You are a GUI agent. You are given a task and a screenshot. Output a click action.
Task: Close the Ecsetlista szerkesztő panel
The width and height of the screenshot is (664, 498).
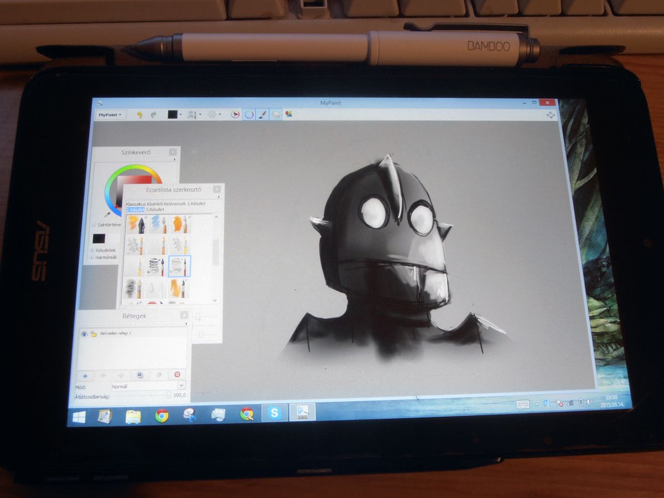[x=217, y=189]
